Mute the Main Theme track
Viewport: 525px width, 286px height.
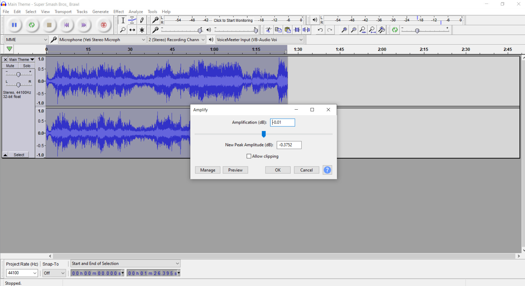10,65
